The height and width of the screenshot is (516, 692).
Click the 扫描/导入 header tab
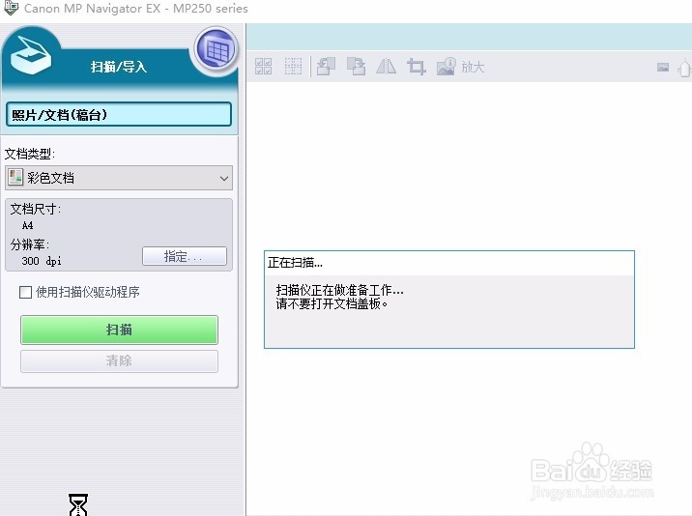coord(118,67)
